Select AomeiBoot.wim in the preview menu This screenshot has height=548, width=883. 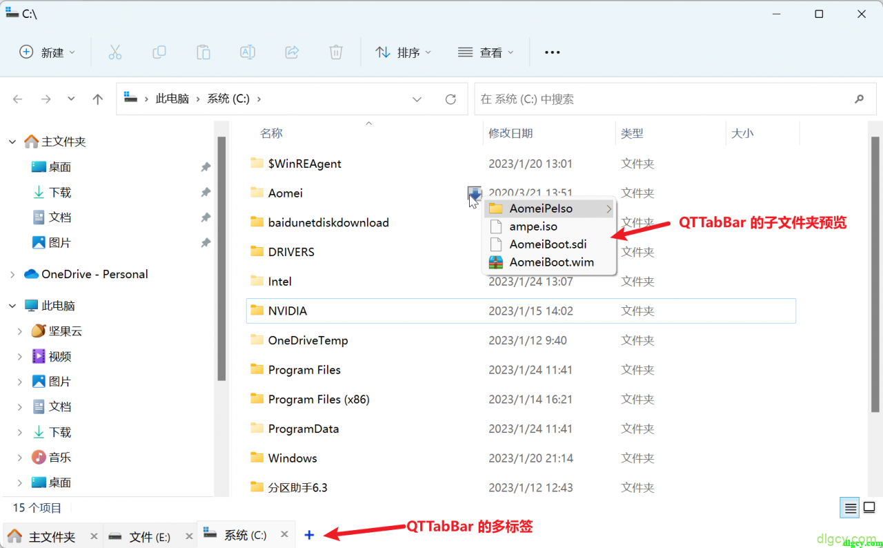point(551,262)
